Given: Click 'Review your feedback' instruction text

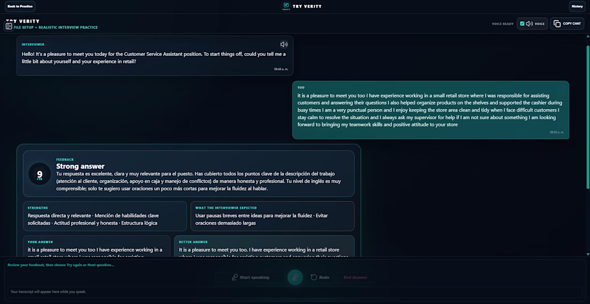Looking at the screenshot, I should (x=61, y=265).
